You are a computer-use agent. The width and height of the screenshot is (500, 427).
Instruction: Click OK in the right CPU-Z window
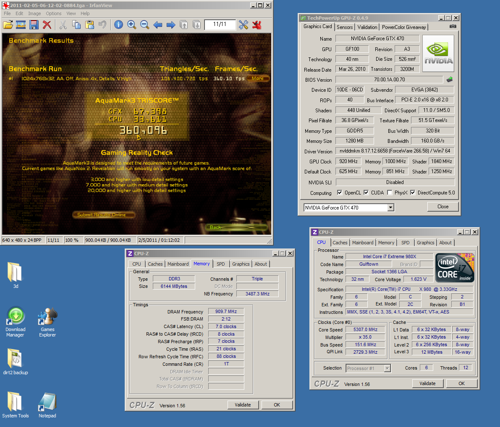(461, 383)
